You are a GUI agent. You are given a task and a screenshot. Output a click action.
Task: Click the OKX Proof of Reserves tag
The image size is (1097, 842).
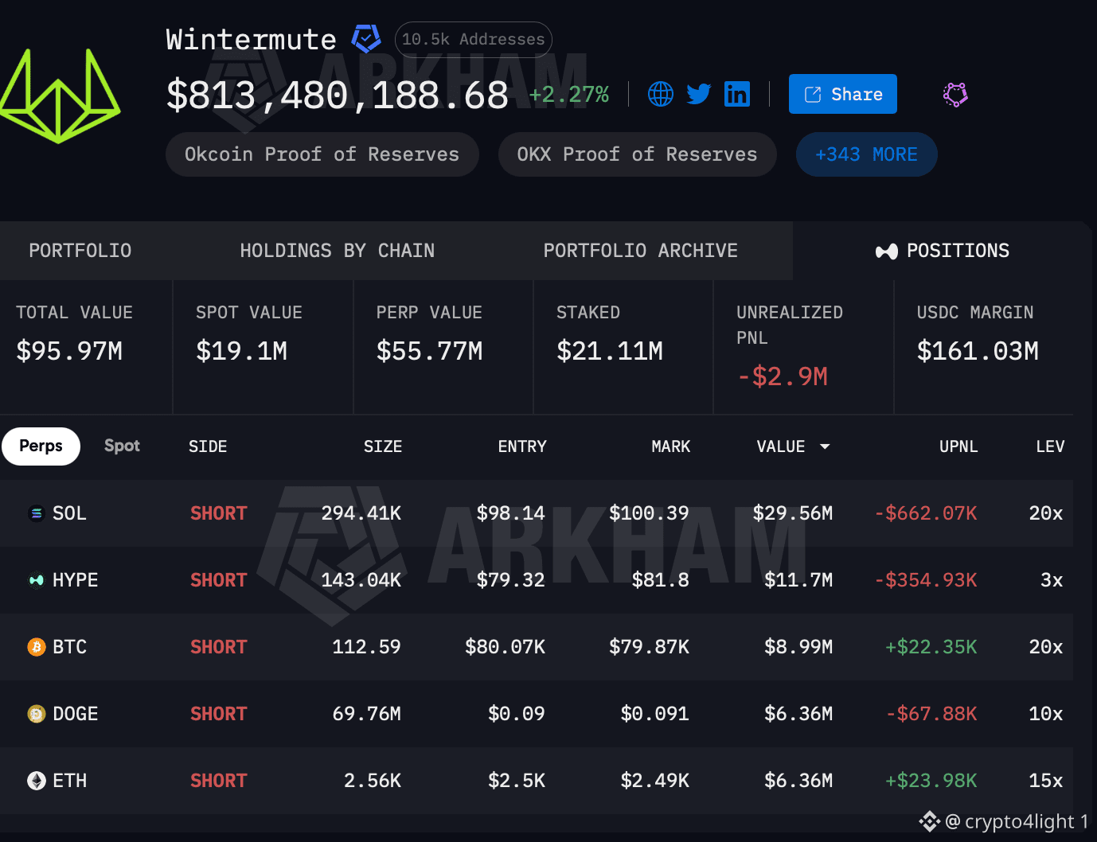coord(637,154)
